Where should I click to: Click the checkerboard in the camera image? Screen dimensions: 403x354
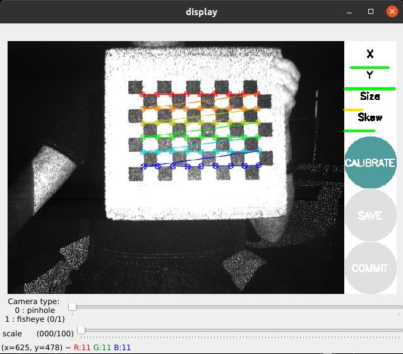coord(200,130)
